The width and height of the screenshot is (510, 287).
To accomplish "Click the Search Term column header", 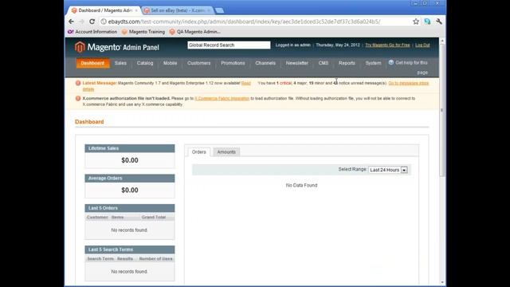I will (x=100, y=259).
